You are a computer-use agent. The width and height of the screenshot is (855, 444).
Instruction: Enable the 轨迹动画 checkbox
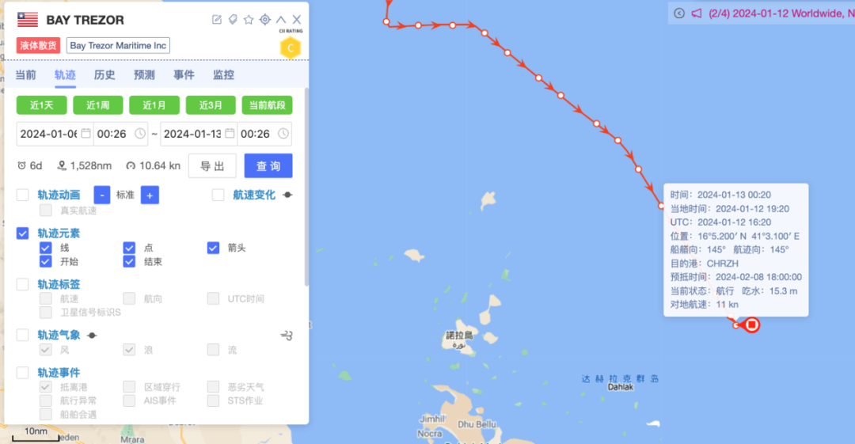[x=22, y=195]
